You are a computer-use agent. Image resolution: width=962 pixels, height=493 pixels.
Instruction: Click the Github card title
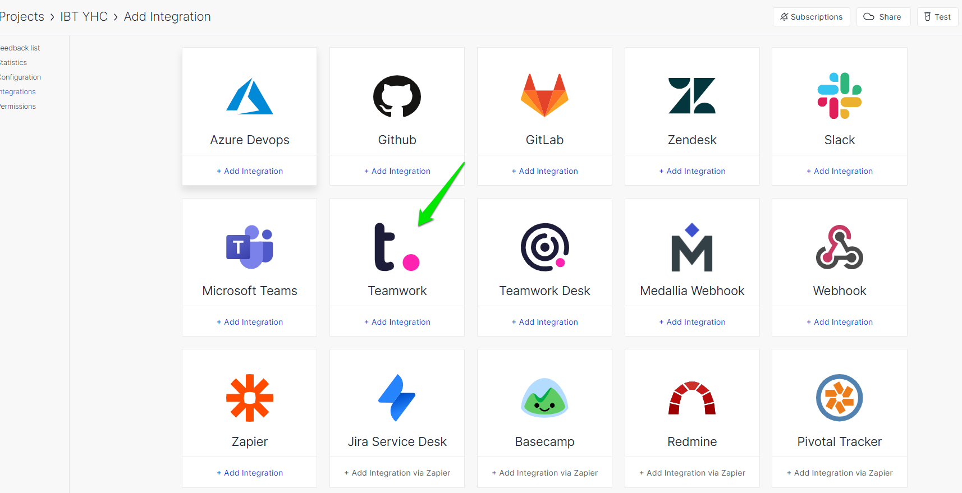(397, 140)
